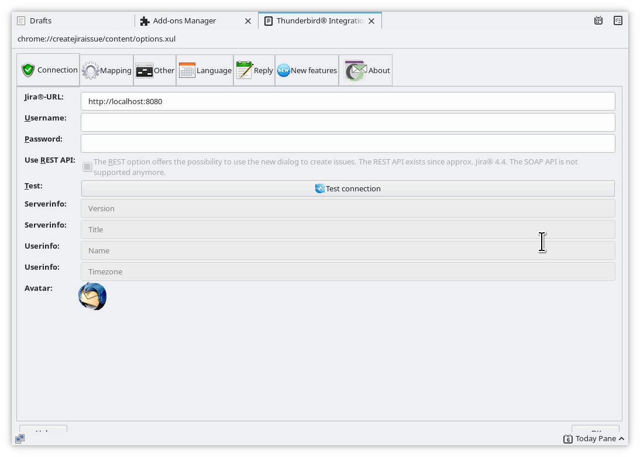Expand the Today Pane
640x457 pixels.
click(594, 438)
